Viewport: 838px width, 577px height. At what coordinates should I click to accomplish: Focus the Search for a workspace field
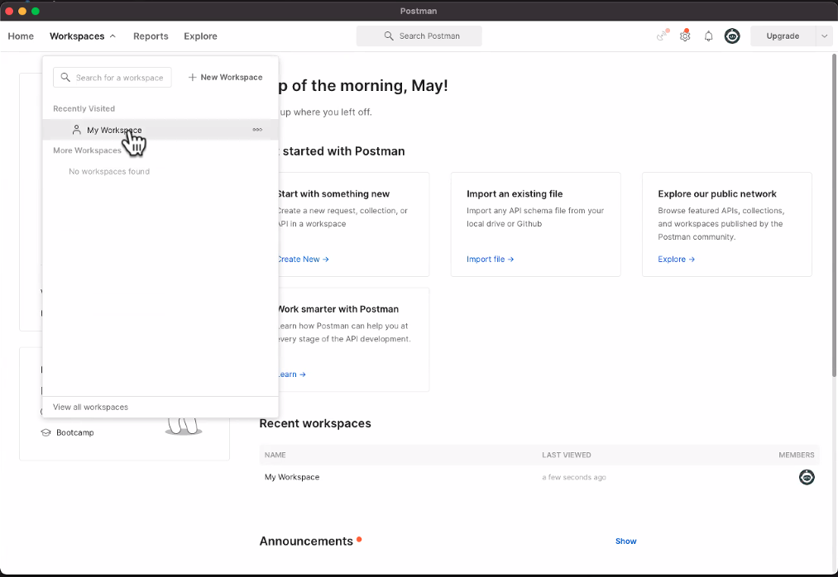113,78
